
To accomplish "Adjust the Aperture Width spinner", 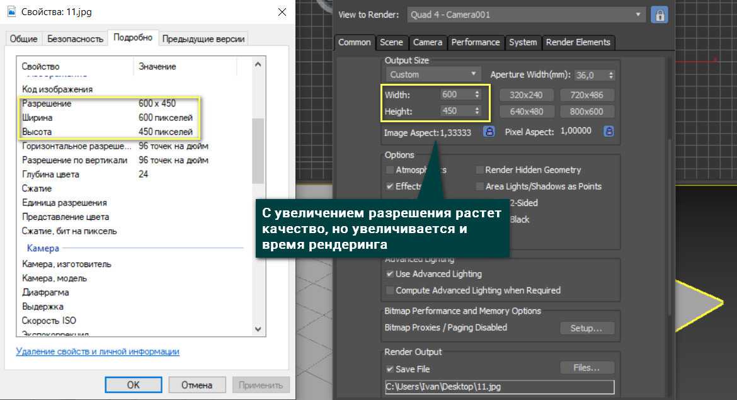I will click(610, 75).
